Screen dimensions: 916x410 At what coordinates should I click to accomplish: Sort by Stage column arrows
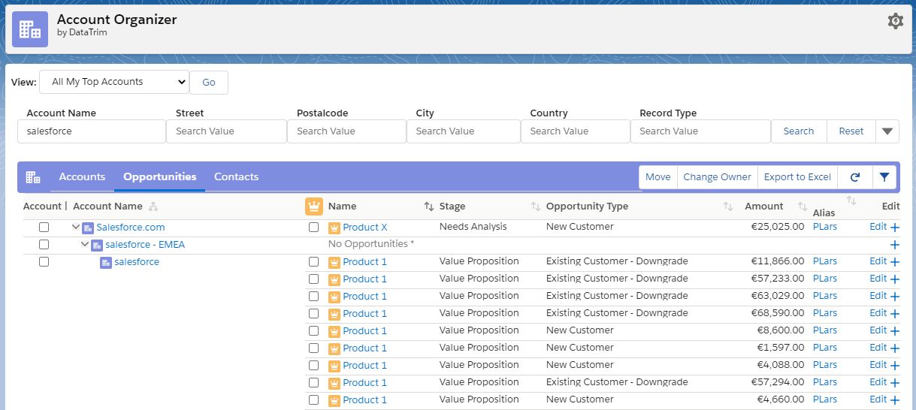pyautogui.click(x=536, y=207)
